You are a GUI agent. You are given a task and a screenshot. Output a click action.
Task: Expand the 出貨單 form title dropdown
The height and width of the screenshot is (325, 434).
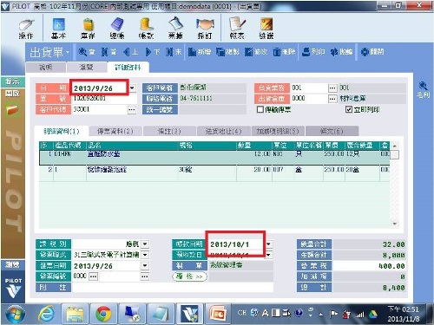68,53
